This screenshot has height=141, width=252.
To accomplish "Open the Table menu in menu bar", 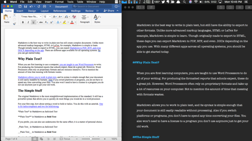I will pos(80,2).
